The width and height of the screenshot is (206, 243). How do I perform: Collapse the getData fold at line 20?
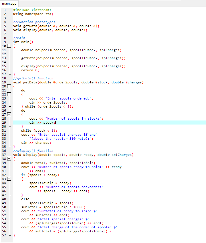(9, 86)
